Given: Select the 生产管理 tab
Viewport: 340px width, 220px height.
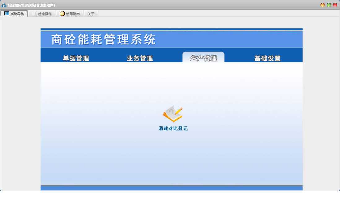Looking at the screenshot, I should (x=203, y=57).
